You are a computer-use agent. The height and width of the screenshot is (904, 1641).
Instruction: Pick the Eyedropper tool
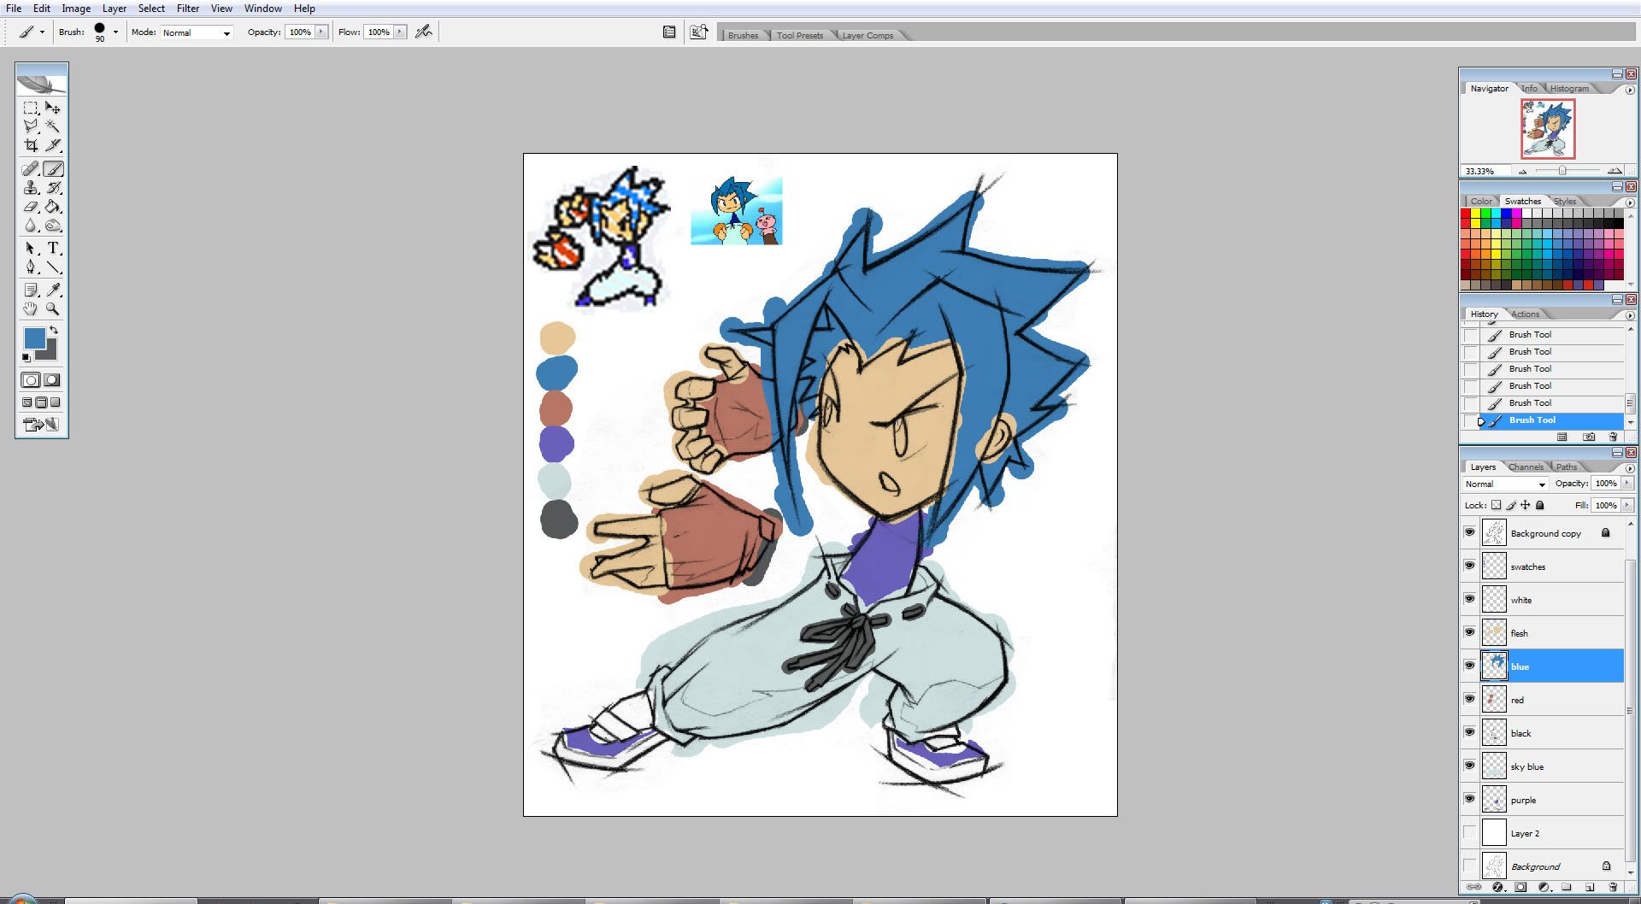[53, 290]
